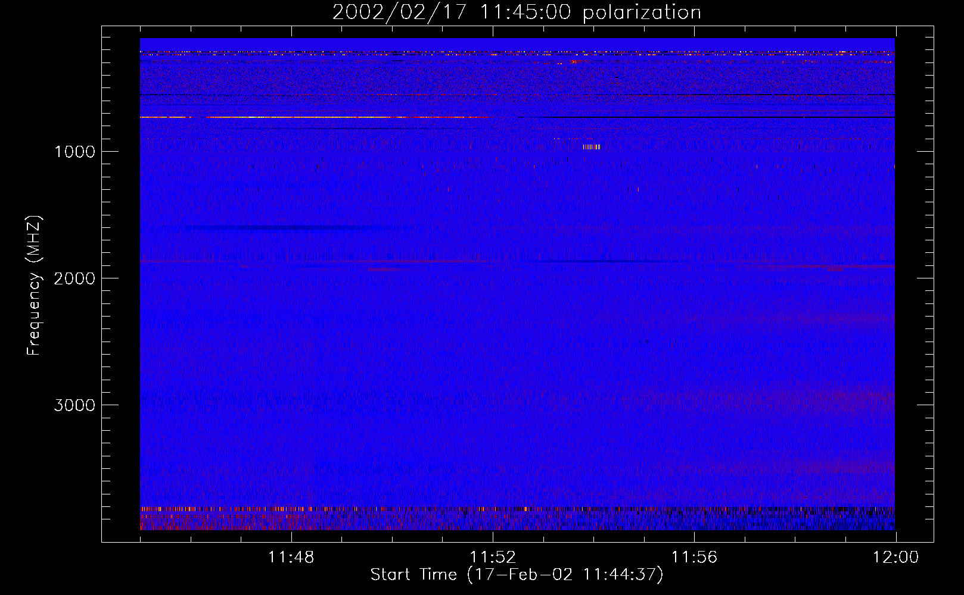Click the 11:52 time tick label

click(493, 558)
